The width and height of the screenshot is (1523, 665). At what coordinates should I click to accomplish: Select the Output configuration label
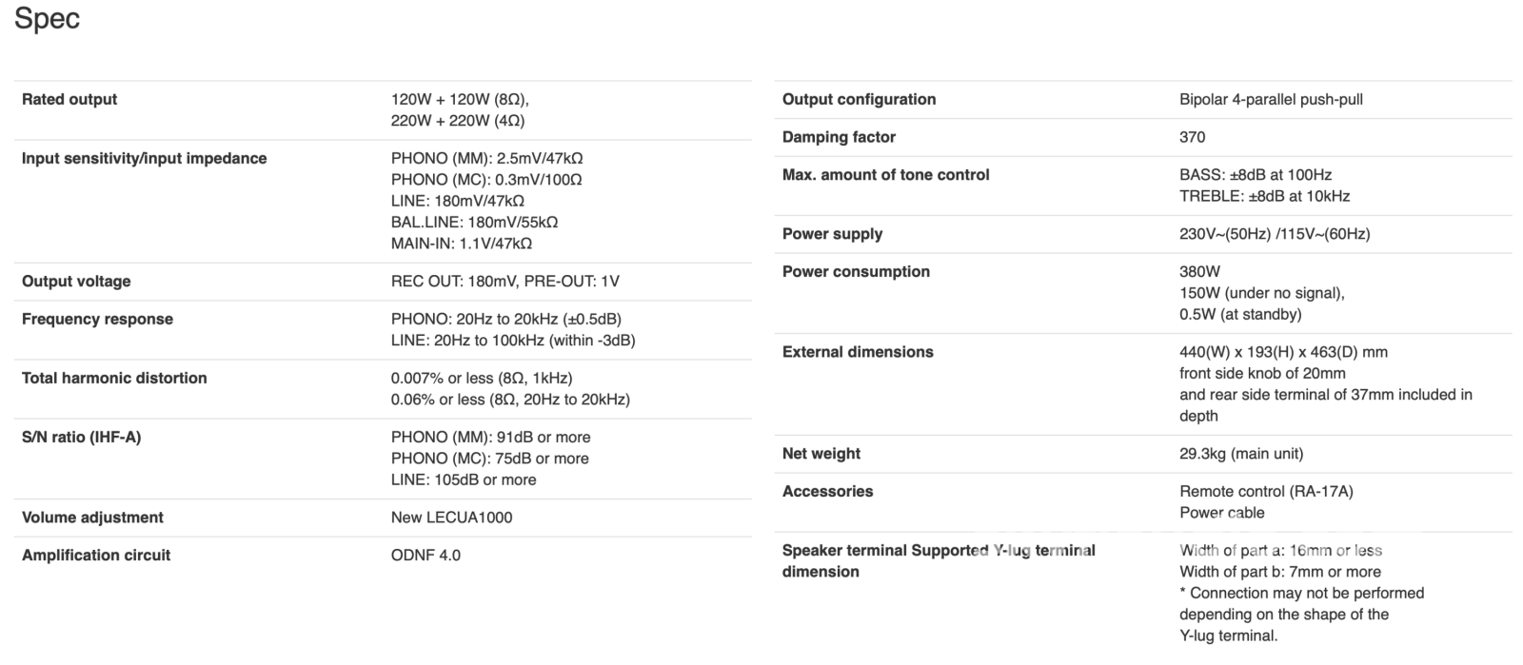(x=859, y=99)
